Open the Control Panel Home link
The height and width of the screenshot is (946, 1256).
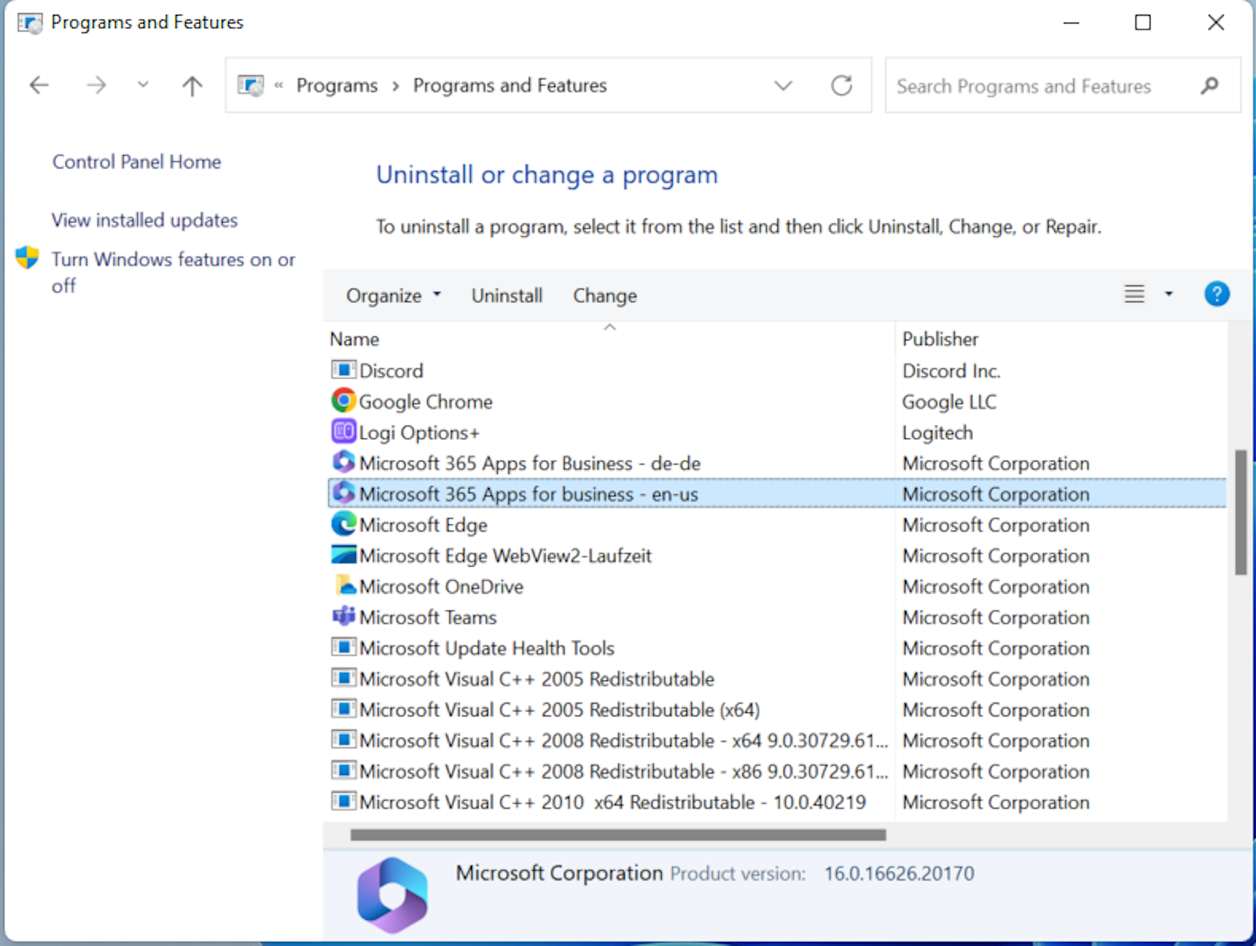pyautogui.click(x=136, y=162)
